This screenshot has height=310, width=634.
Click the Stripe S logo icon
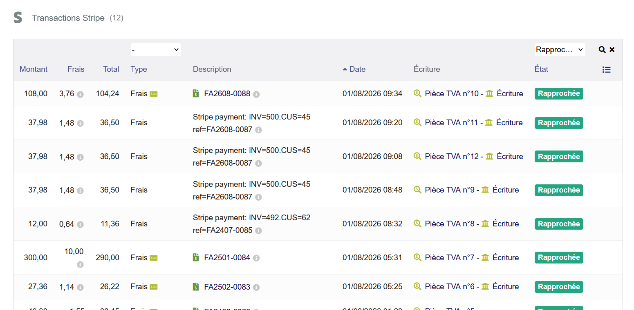pos(18,18)
